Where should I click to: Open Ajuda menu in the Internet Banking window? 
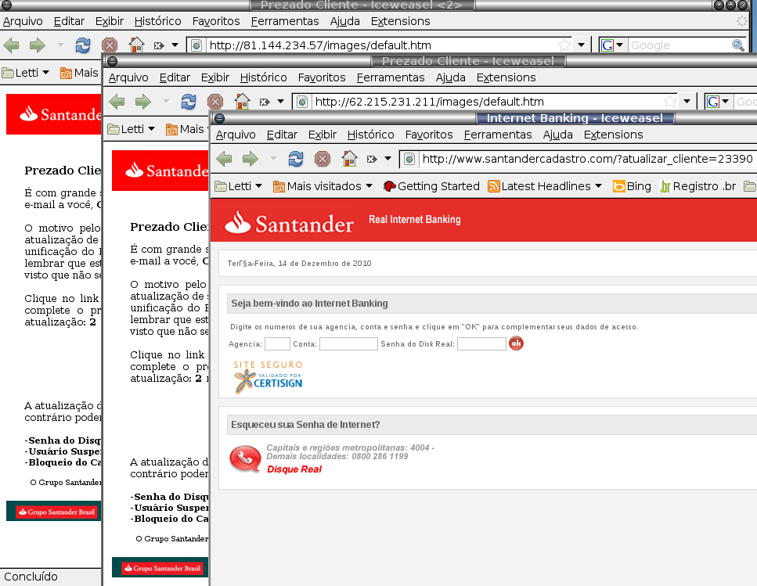pos(557,135)
